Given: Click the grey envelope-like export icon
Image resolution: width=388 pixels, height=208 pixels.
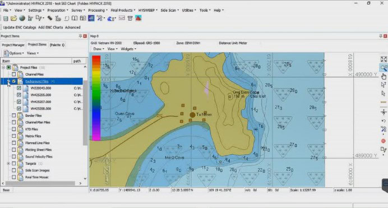Looking at the screenshot, I should tap(122, 18).
